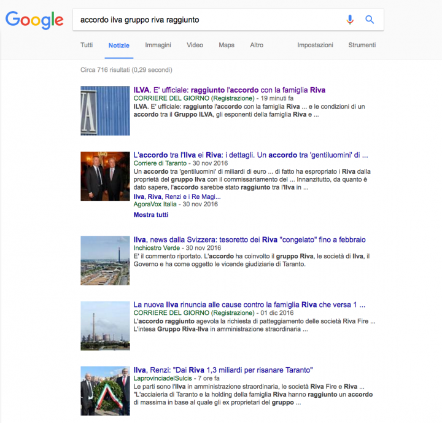Image resolution: width=442 pixels, height=423 pixels.
Task: Open the Video tab
Action: point(195,45)
